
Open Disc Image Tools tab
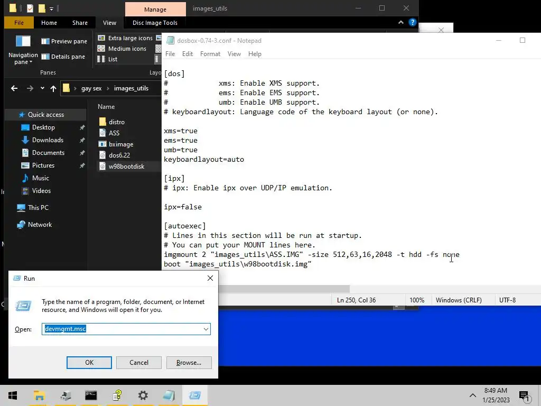click(155, 23)
